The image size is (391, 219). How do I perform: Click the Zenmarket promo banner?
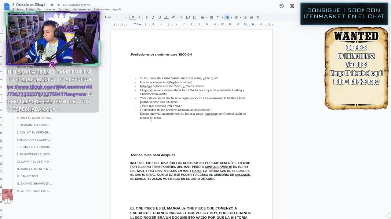coord(344,14)
